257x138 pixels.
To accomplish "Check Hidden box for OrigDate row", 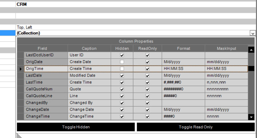I will click(x=122, y=62).
